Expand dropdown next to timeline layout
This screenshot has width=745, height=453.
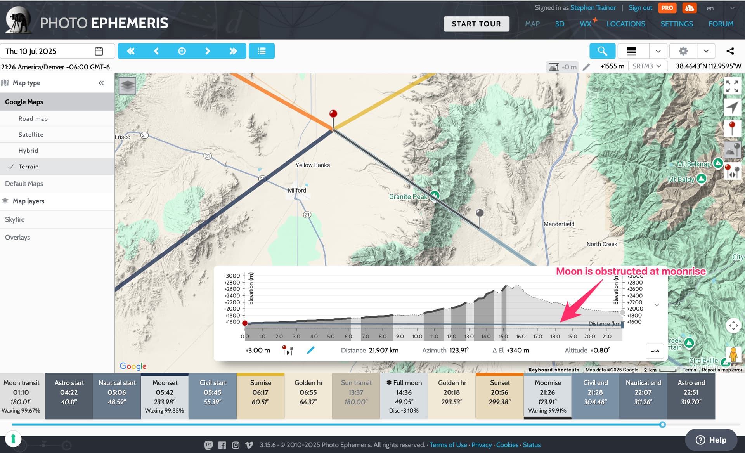point(658,51)
